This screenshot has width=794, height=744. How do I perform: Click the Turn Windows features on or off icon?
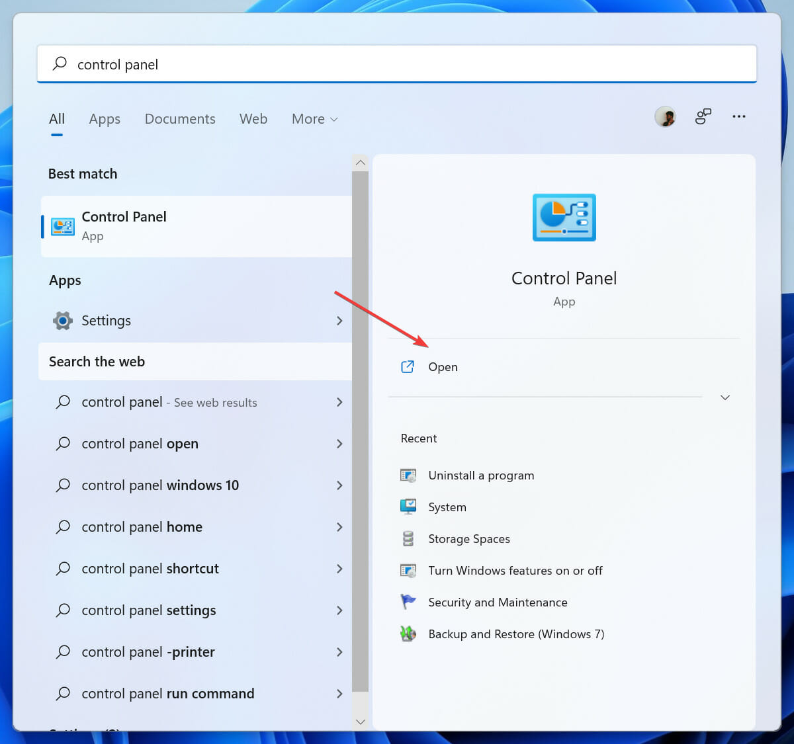408,570
